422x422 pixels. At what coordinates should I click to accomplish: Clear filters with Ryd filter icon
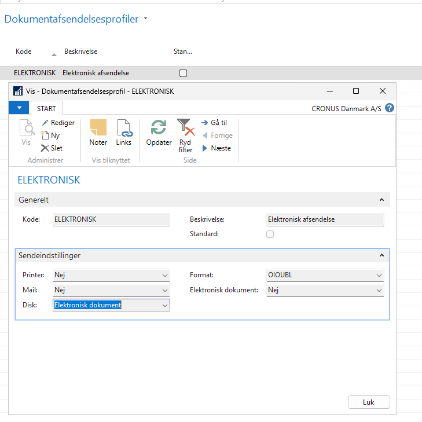coord(185,129)
